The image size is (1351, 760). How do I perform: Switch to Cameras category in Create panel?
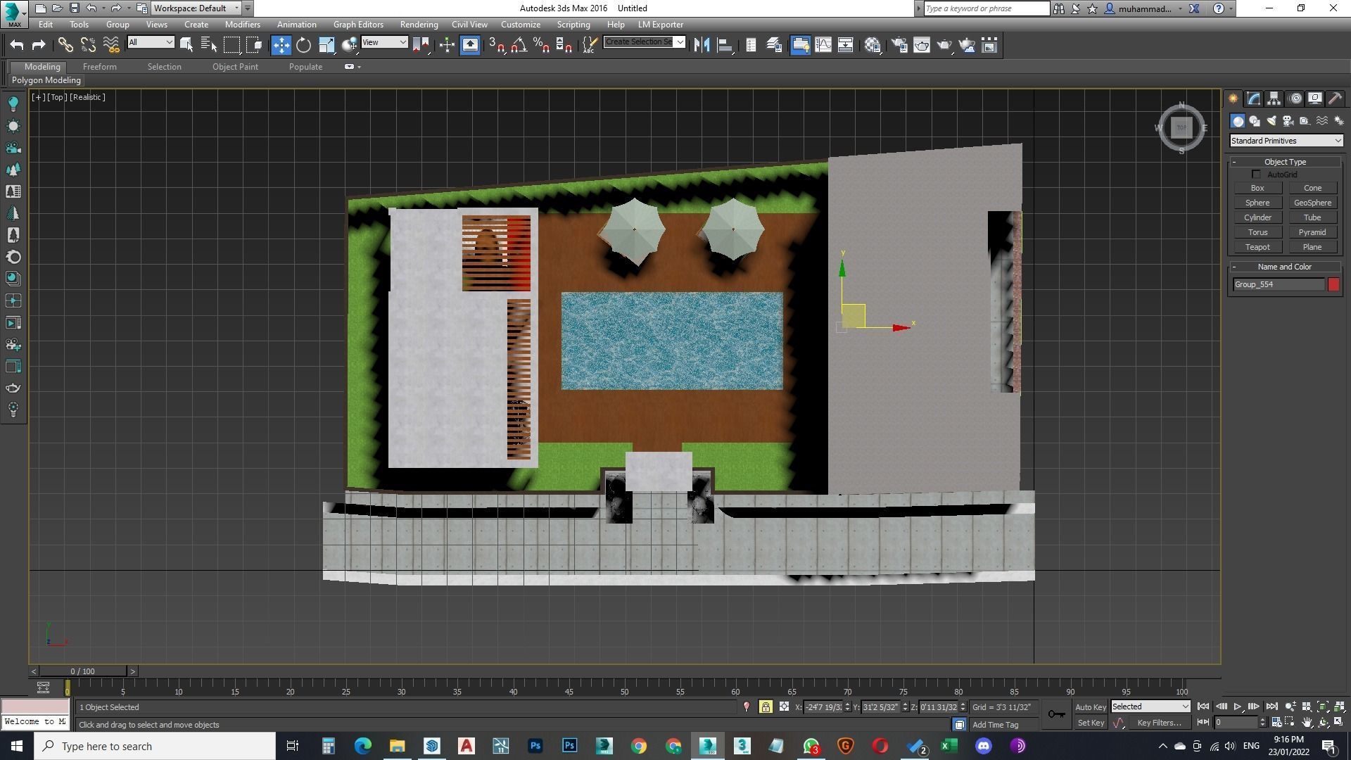point(1288,121)
